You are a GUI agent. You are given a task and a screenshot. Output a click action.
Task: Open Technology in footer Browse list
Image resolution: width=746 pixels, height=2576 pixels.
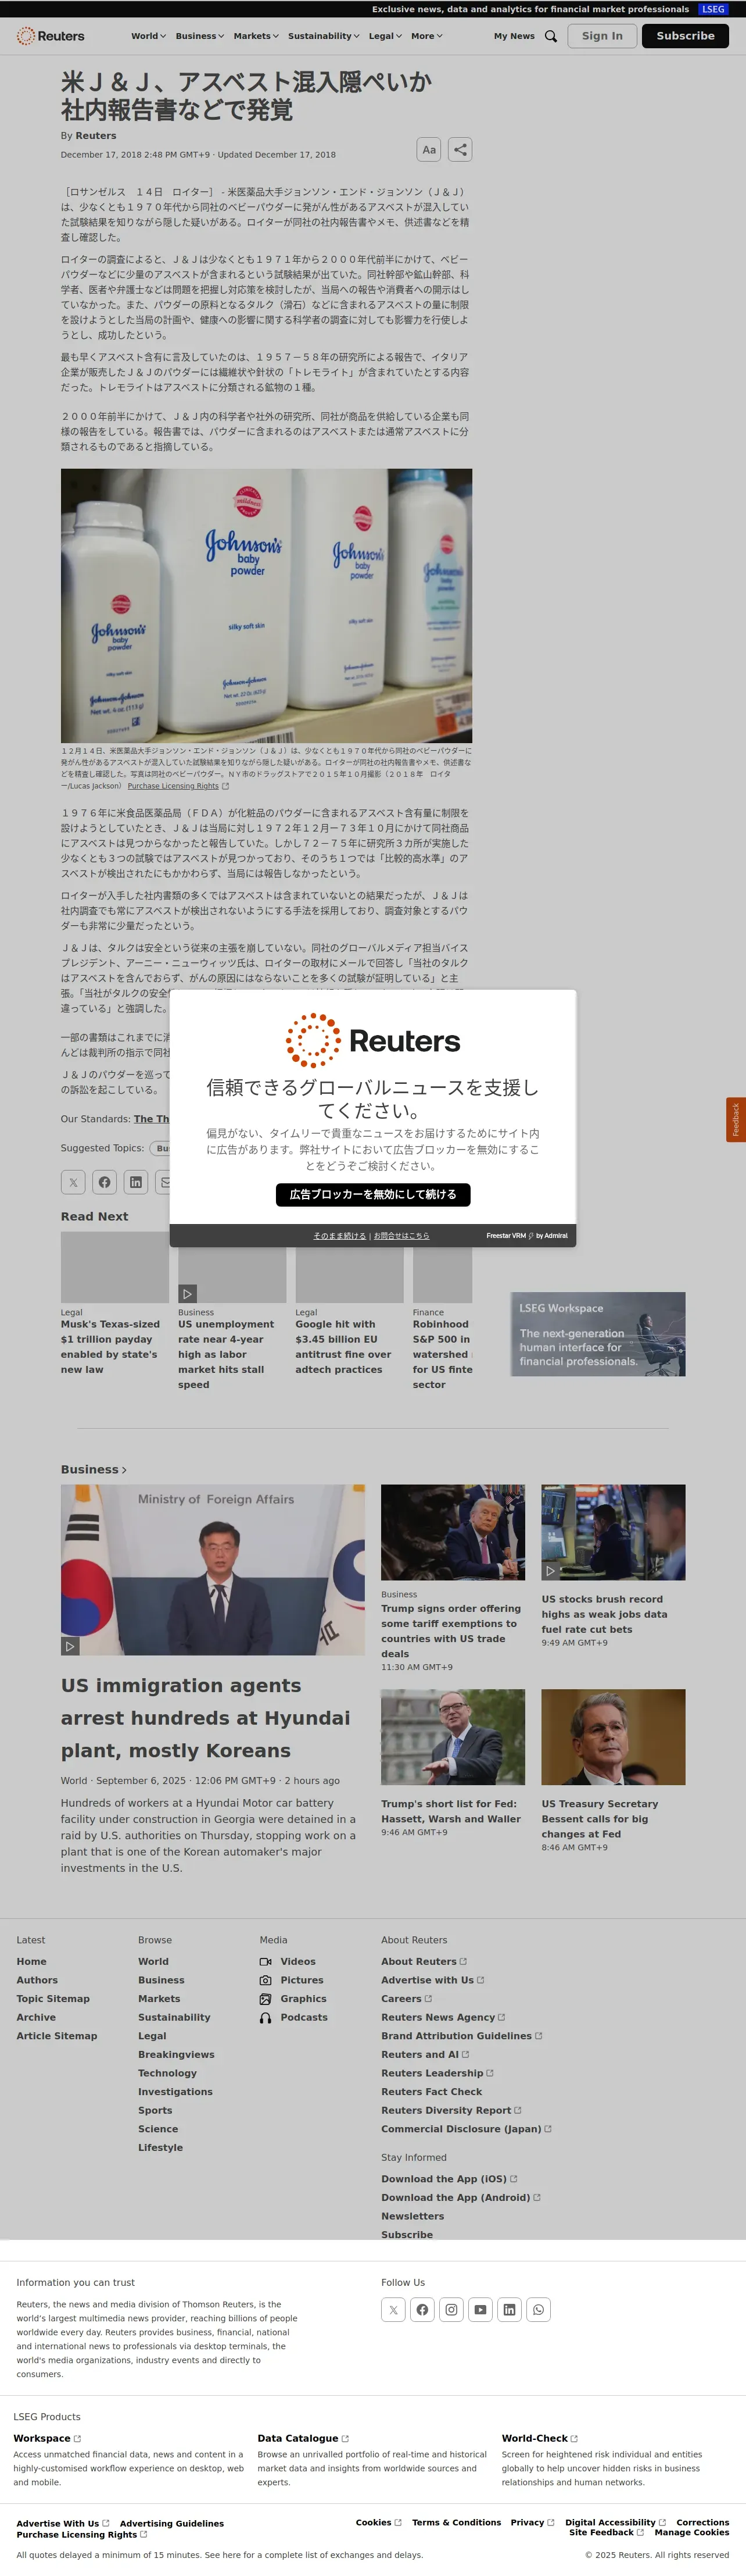click(167, 2074)
